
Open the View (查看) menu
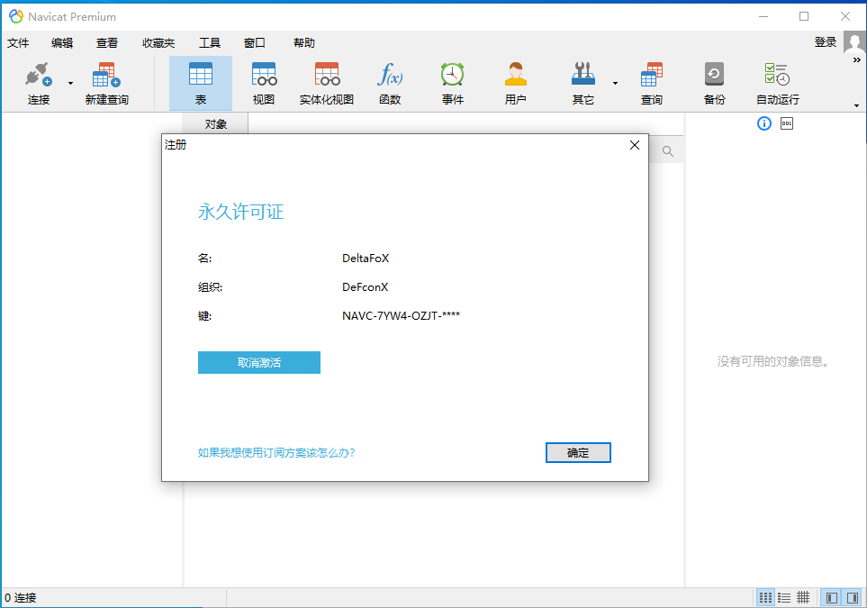107,42
